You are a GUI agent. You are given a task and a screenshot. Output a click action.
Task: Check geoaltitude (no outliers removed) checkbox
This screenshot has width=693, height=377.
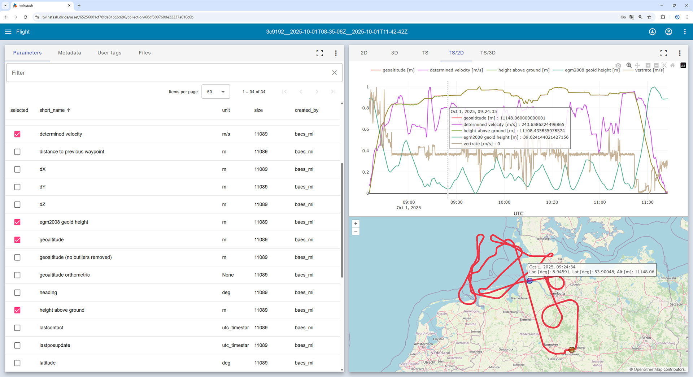click(x=17, y=257)
